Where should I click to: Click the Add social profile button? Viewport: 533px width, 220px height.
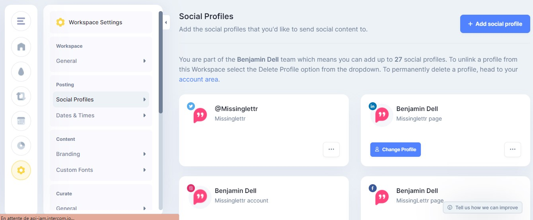[x=495, y=24]
